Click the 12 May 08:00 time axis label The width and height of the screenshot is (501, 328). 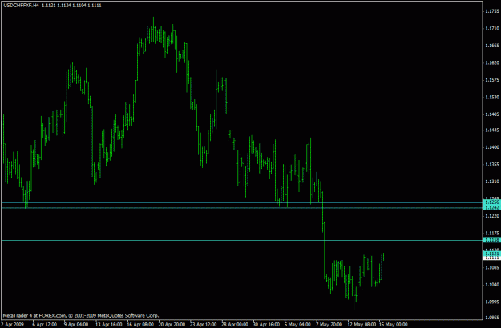coord(362,325)
